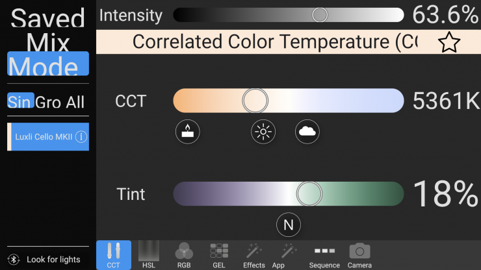Viewport: 481px width, 270px height.
Task: Favorite this setting with the star icon
Action: [x=449, y=42]
